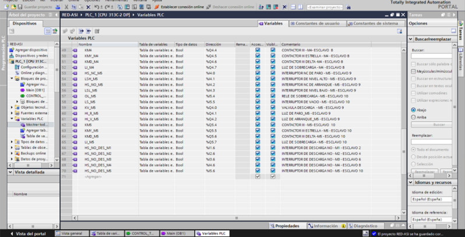The width and height of the screenshot is (465, 237).
Task: Collapse the Vista detallada section
Action: click(x=10, y=172)
